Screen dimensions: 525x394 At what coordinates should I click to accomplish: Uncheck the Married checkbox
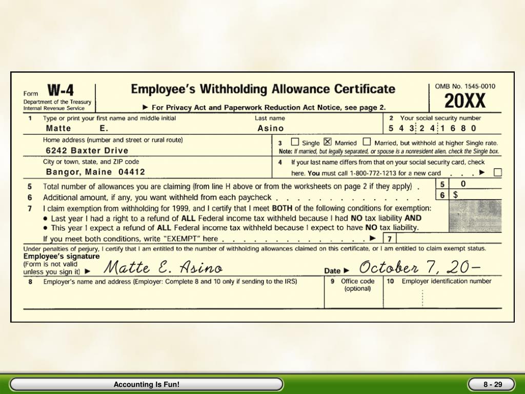point(328,142)
